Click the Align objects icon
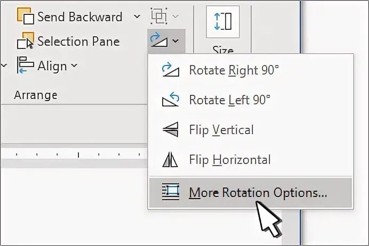Image resolution: width=369 pixels, height=246 pixels. [26, 66]
